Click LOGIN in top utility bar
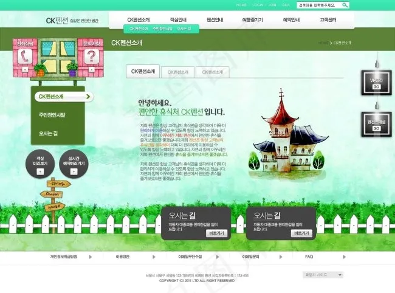The height and width of the screenshot is (293, 395). pyautogui.click(x=258, y=5)
